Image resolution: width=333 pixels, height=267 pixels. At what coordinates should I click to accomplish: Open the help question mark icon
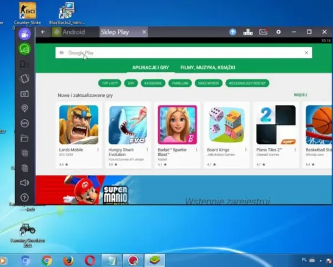click(24, 197)
